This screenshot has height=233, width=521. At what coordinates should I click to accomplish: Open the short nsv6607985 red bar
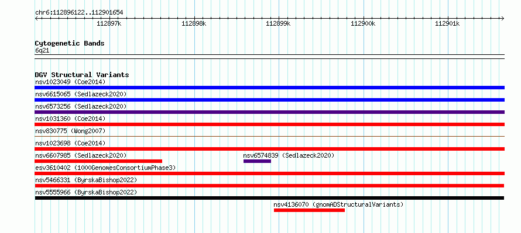click(98, 161)
